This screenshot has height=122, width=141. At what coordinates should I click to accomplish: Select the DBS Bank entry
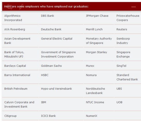(48, 16)
